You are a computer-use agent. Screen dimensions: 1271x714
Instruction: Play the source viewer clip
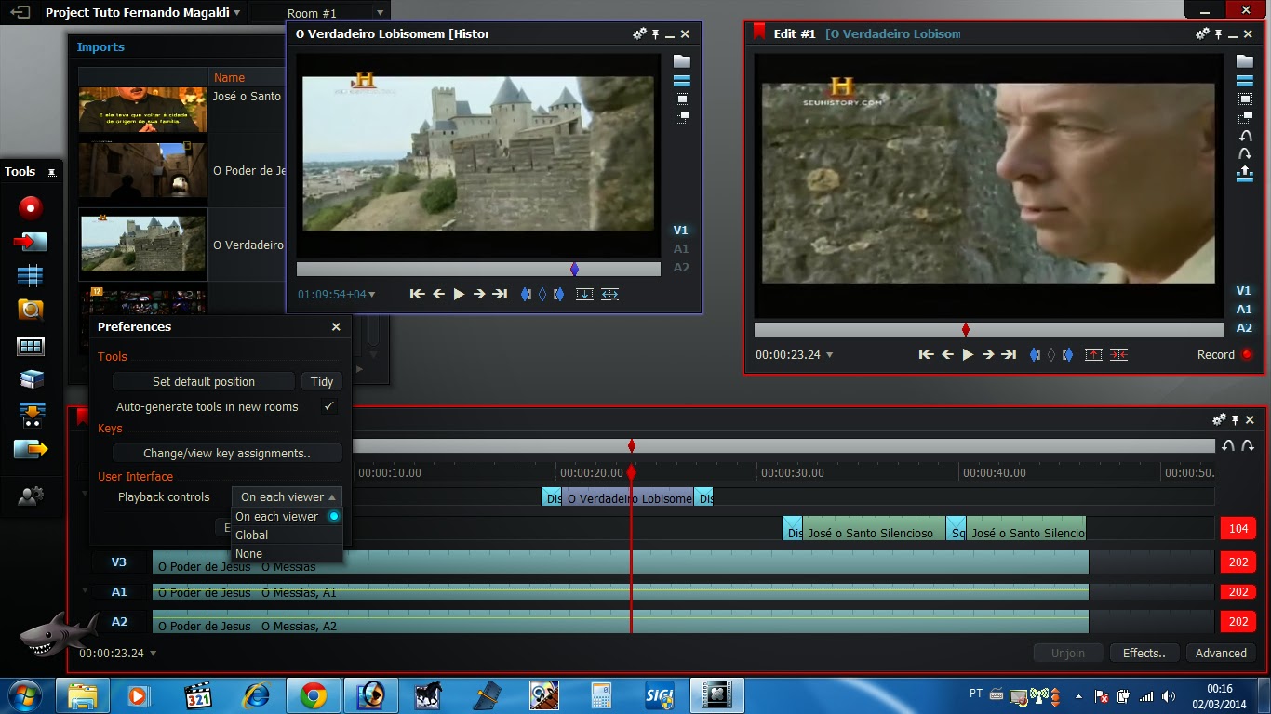point(459,294)
